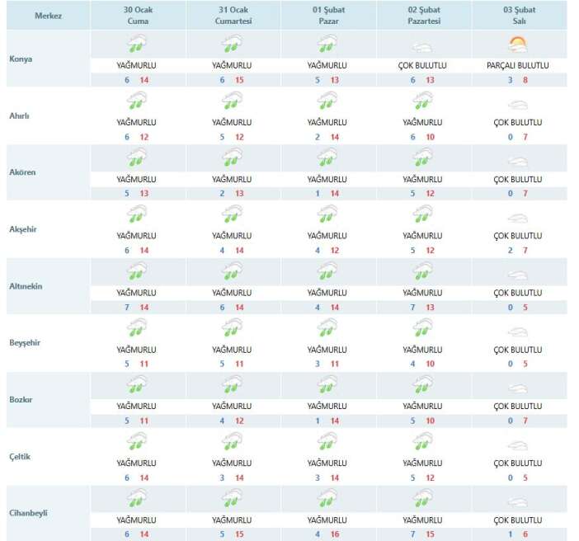Click Altınekin rain icon for 02 Şubat Pazartesi
This screenshot has height=541, width=579.
pos(424,272)
